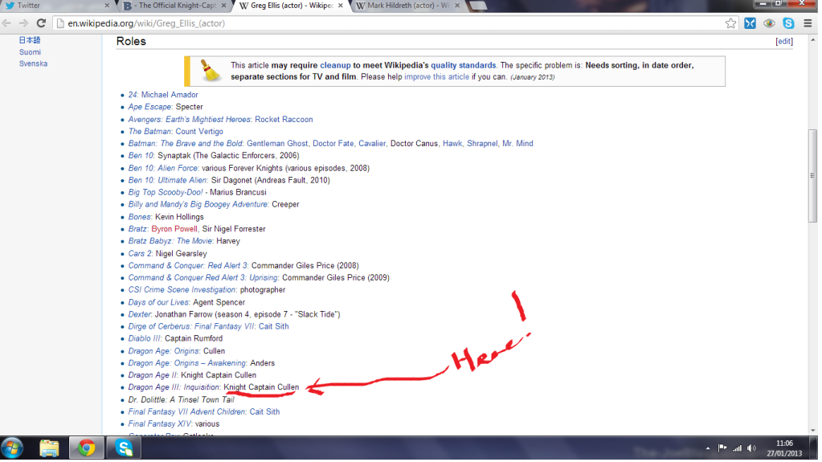Screen dimensions: 822x462
Task: Show hidden system tray icons arrow
Action: 708,448
